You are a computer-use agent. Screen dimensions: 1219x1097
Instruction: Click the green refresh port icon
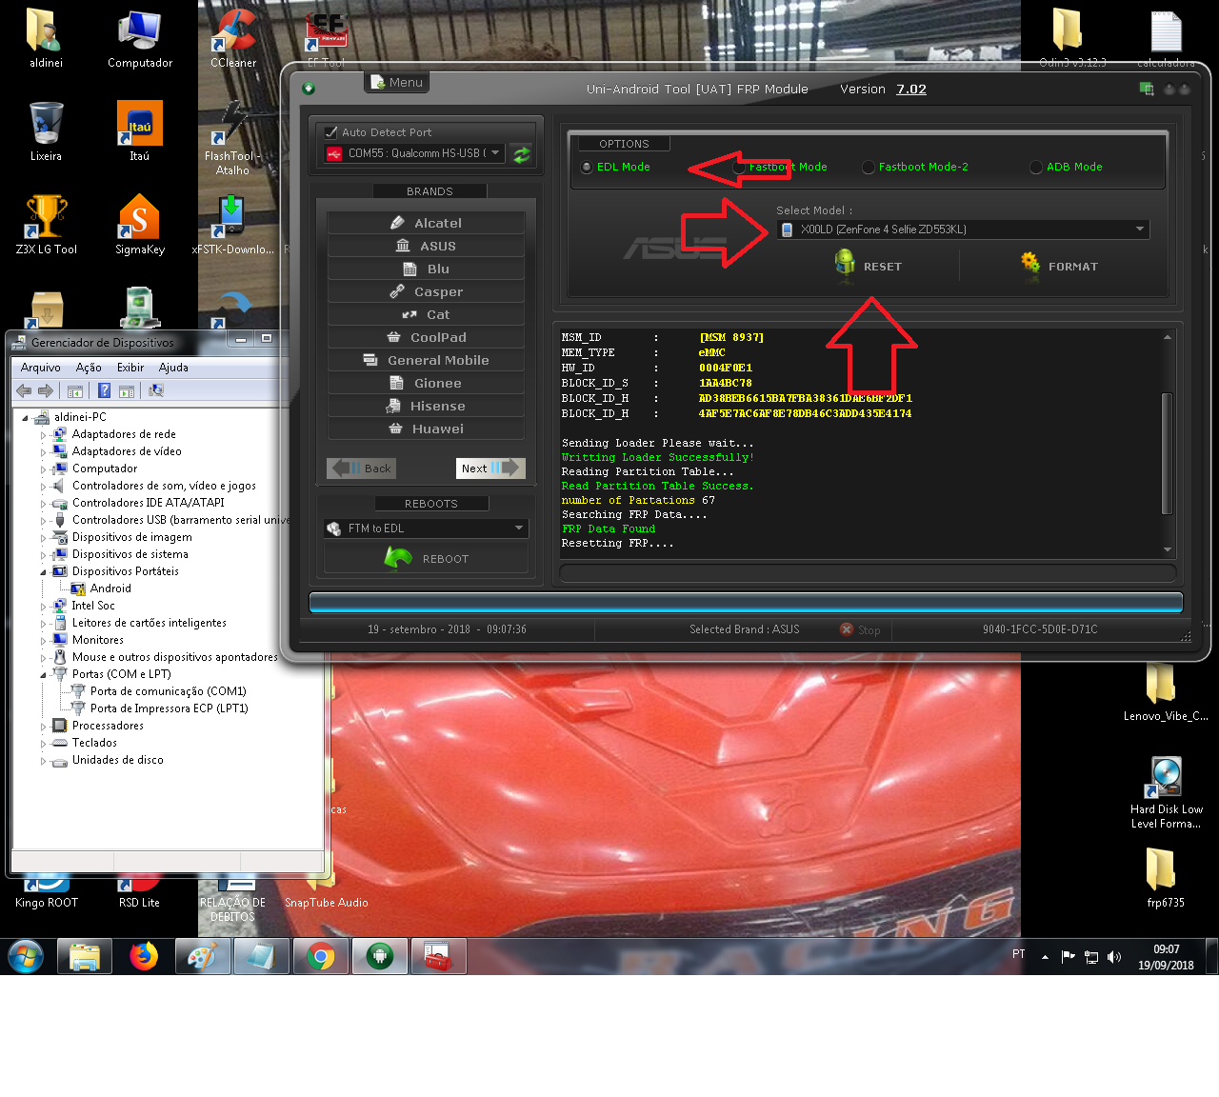tap(521, 154)
